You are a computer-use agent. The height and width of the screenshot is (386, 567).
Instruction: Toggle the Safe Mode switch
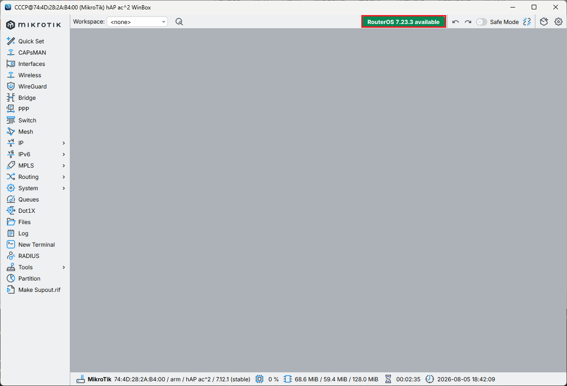point(481,22)
